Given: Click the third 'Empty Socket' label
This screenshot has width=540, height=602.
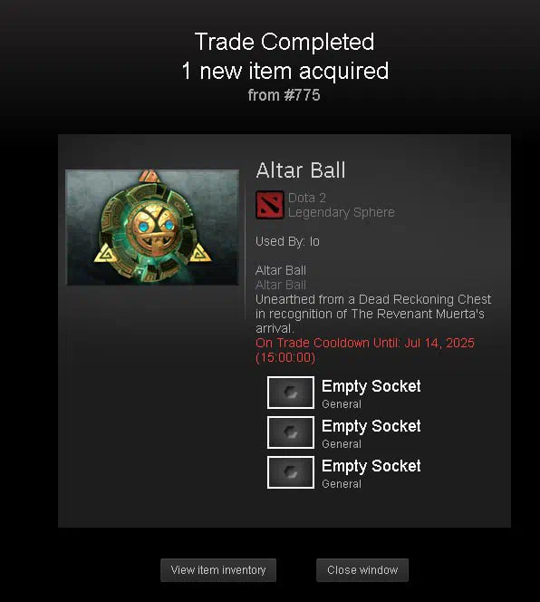Looking at the screenshot, I should 371,466.
